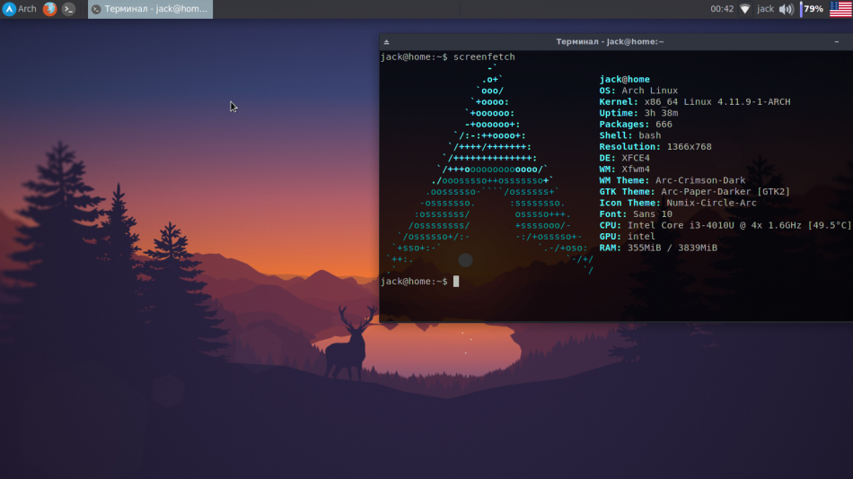Viewport: 853px width, 479px height.
Task: Click the 'GPU: intel' line
Action: pyautogui.click(x=627, y=237)
